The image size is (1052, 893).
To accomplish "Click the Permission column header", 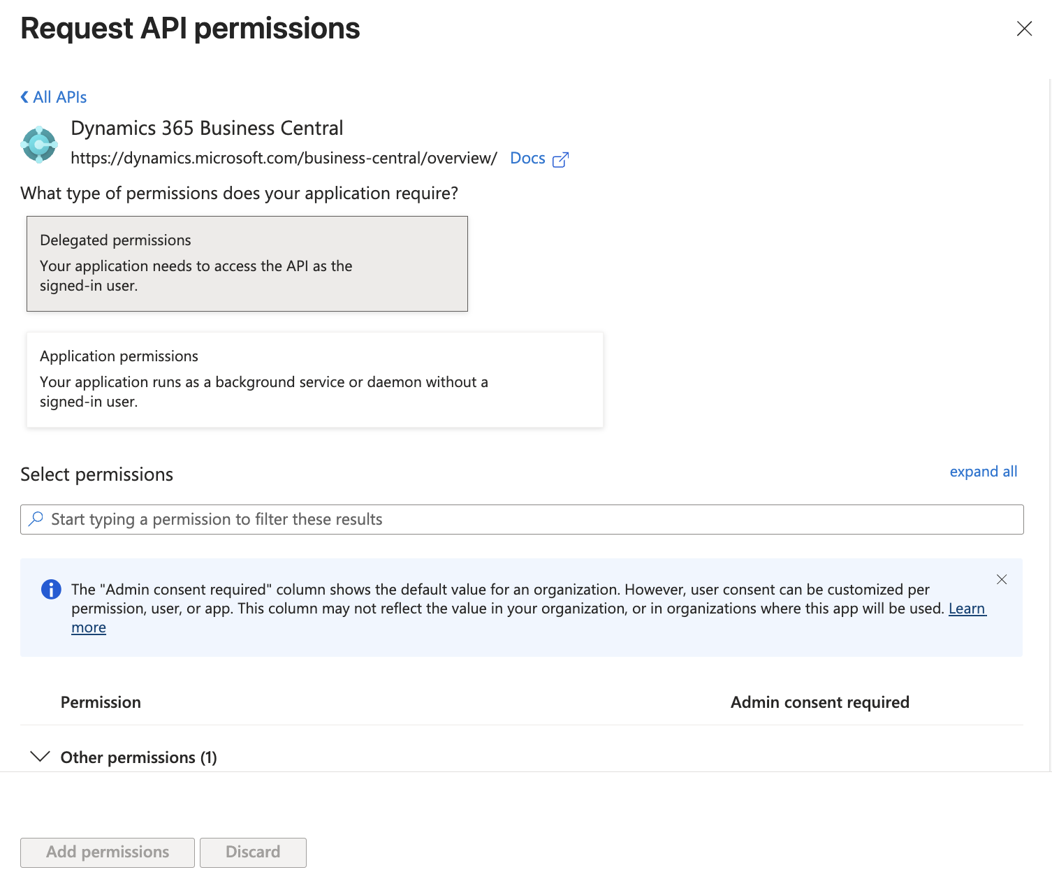I will coord(101,702).
